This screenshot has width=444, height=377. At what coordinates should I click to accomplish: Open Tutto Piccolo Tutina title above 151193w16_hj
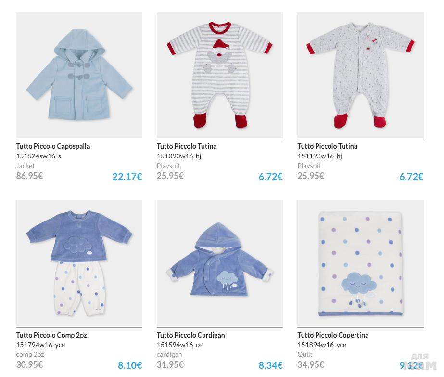coord(327,146)
